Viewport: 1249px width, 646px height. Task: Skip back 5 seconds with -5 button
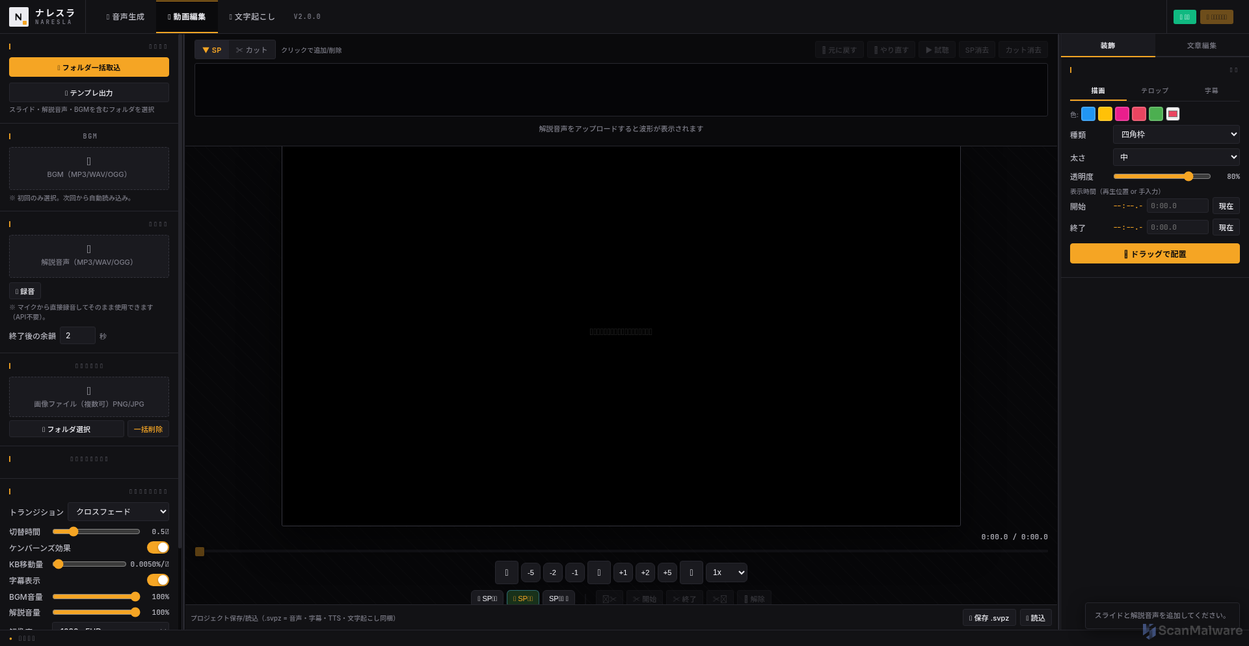click(531, 572)
